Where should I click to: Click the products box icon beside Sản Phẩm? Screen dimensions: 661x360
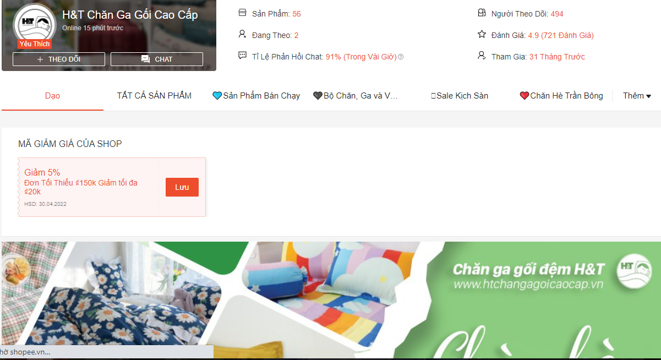[242, 13]
